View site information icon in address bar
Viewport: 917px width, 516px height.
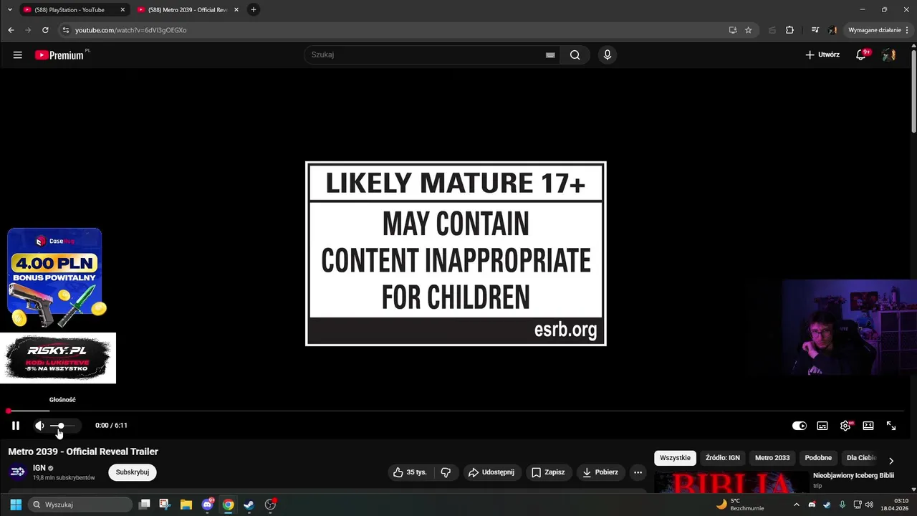[x=65, y=30]
